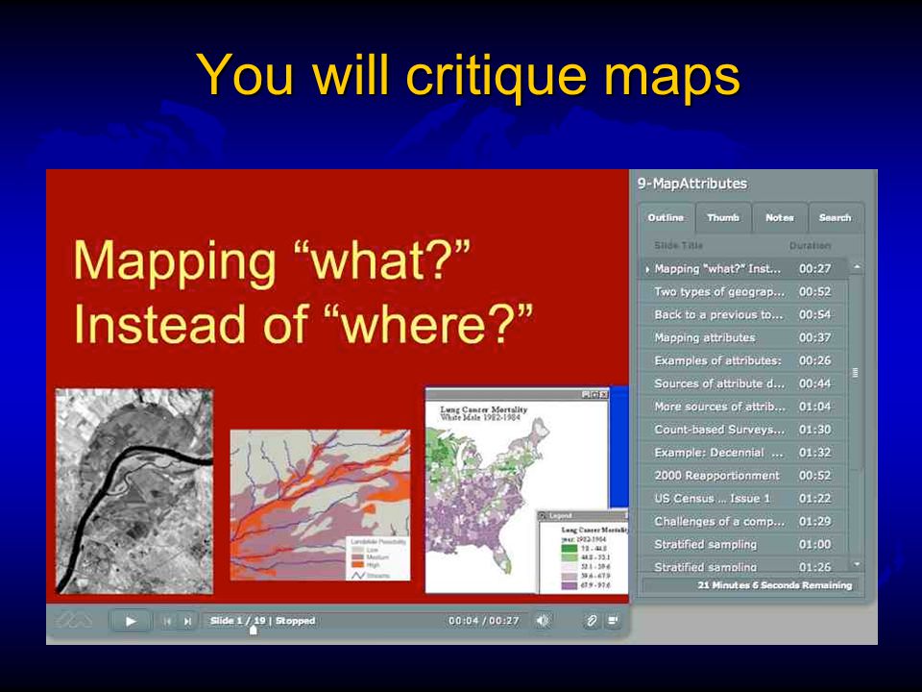Play the presentation with the play button
The width and height of the screenshot is (922, 692).
[x=131, y=621]
